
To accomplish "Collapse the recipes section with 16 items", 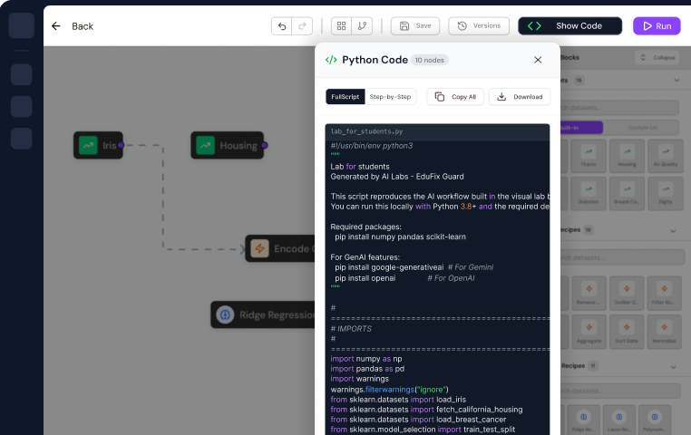I will pyautogui.click(x=673, y=231).
